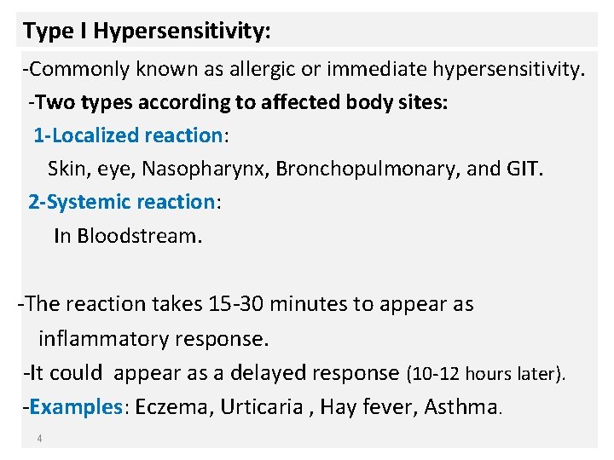
Task: Click the bold Two types according line
Action: click(x=239, y=103)
